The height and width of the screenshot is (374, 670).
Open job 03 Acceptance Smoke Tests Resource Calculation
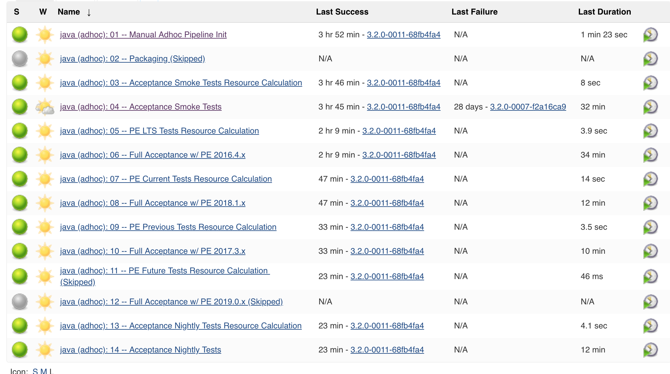(x=181, y=83)
